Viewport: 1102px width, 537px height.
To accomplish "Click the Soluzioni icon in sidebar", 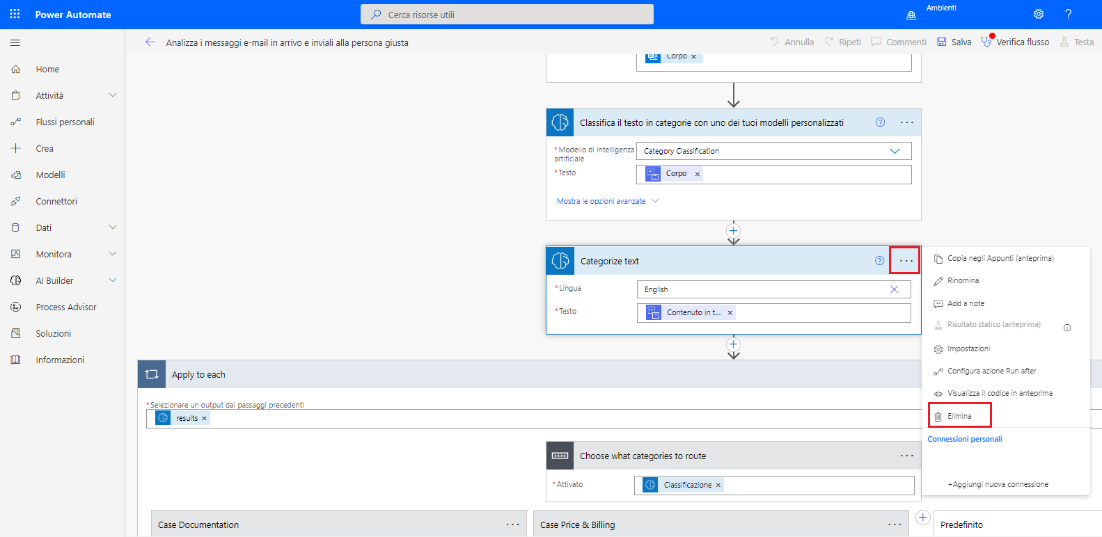I will (16, 333).
